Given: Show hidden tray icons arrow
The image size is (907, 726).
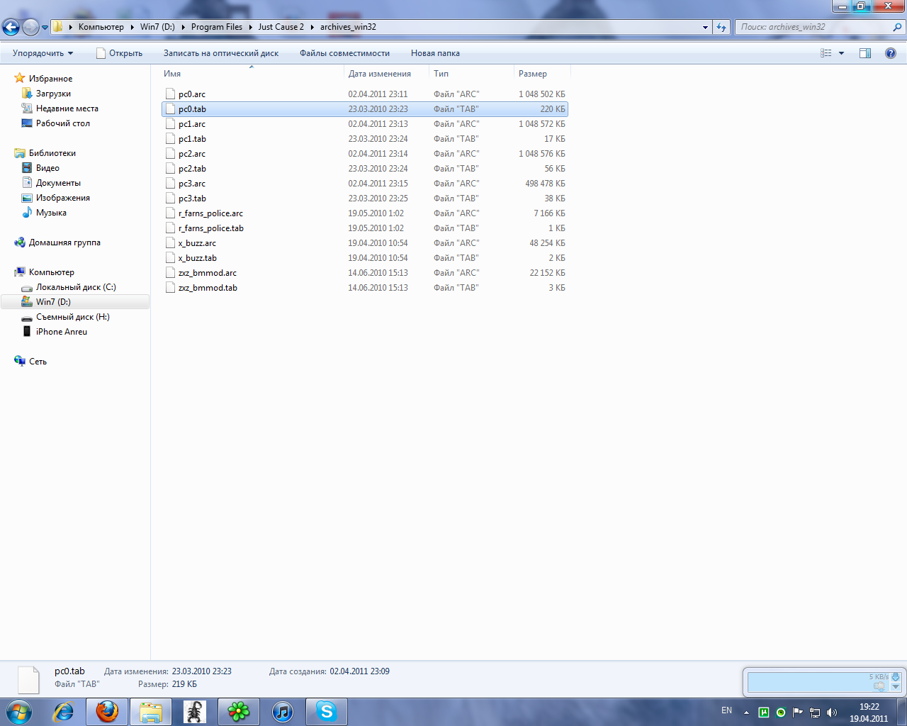Looking at the screenshot, I should (x=745, y=712).
